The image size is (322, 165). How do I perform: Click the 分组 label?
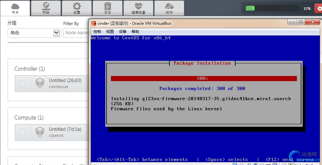(x=12, y=23)
